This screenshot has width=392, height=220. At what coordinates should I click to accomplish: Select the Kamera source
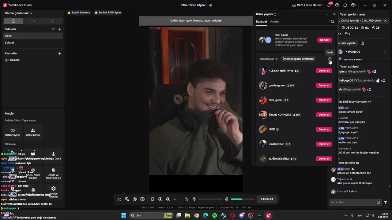click(33, 60)
